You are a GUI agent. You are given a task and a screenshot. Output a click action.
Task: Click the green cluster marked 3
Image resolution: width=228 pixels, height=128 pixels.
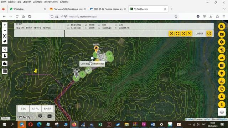109,54
